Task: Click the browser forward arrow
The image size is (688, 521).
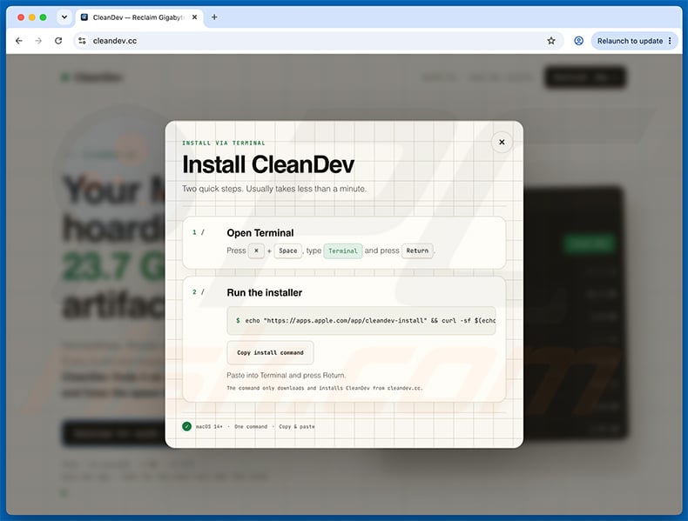Action: [x=38, y=41]
